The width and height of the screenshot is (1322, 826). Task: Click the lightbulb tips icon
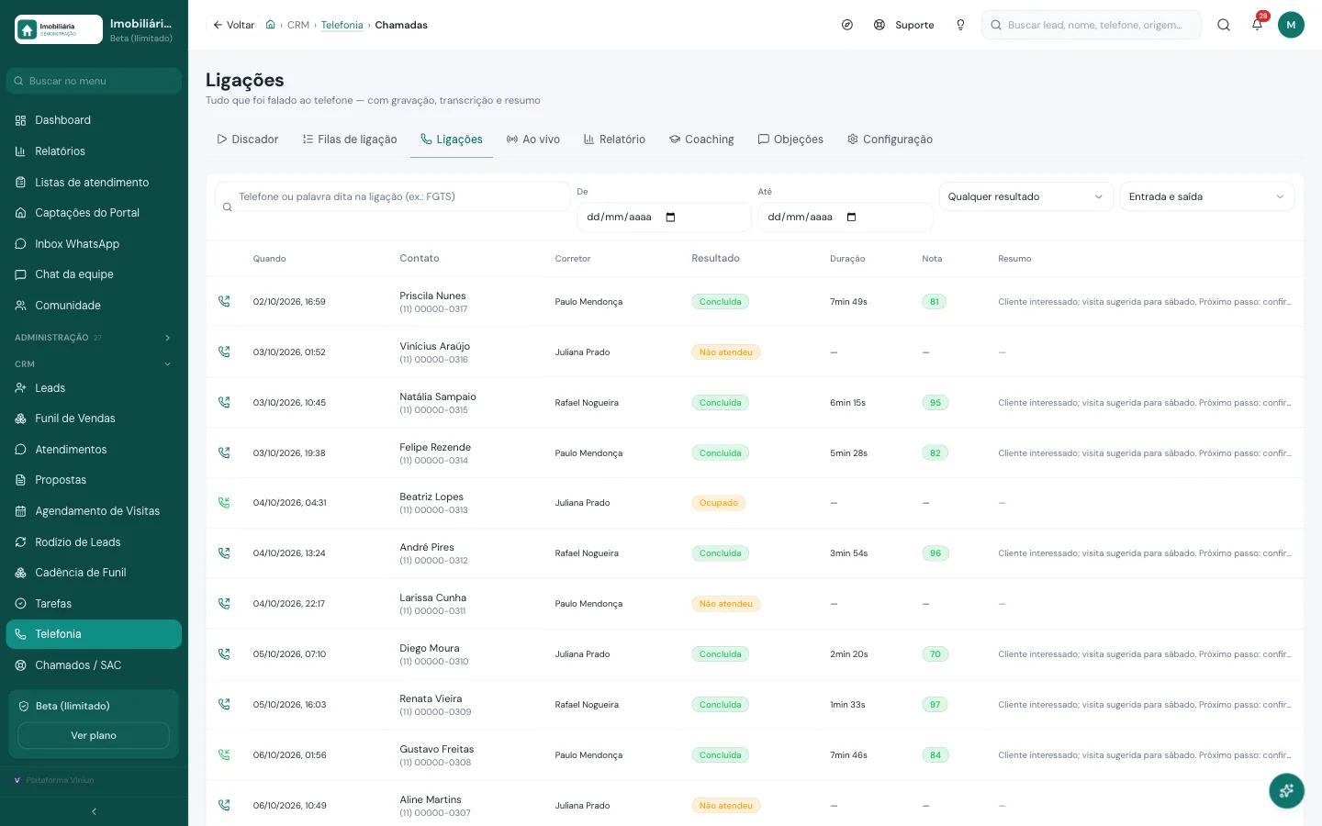[x=960, y=25]
